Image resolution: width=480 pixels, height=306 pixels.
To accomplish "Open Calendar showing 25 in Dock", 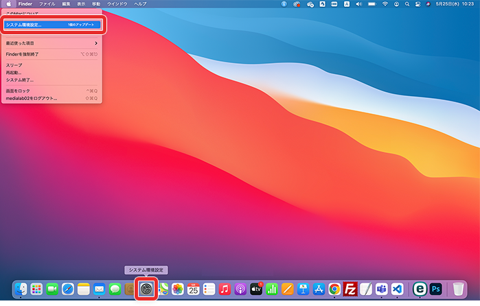I will click(193, 289).
